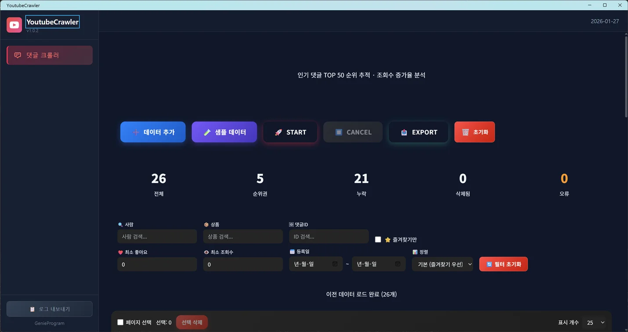This screenshot has height=332, width=628.
Task: Open calendar picker for end 등록일
Action: point(397,264)
